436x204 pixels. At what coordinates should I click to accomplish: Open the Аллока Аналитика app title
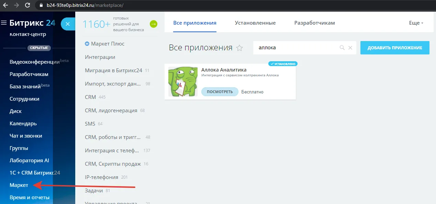tap(224, 70)
